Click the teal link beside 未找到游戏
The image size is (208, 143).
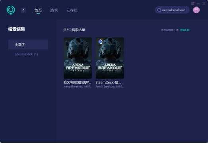click(185, 30)
